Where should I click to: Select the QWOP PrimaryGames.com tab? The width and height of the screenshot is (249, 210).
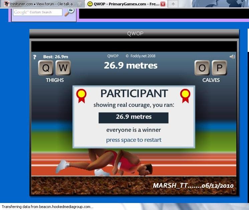[x=126, y=4]
